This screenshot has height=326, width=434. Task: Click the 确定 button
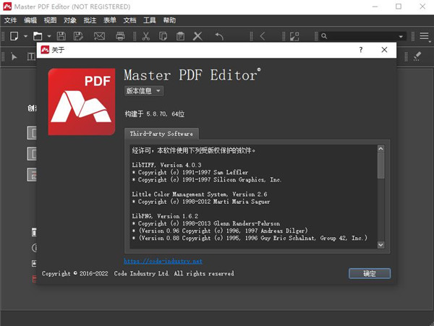[x=369, y=273]
